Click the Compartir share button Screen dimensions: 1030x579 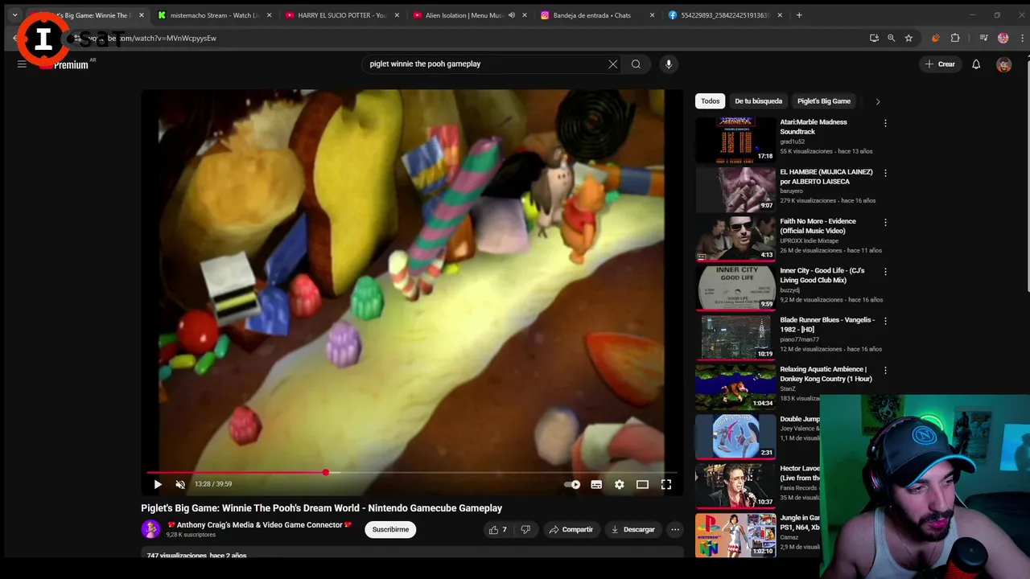571,529
